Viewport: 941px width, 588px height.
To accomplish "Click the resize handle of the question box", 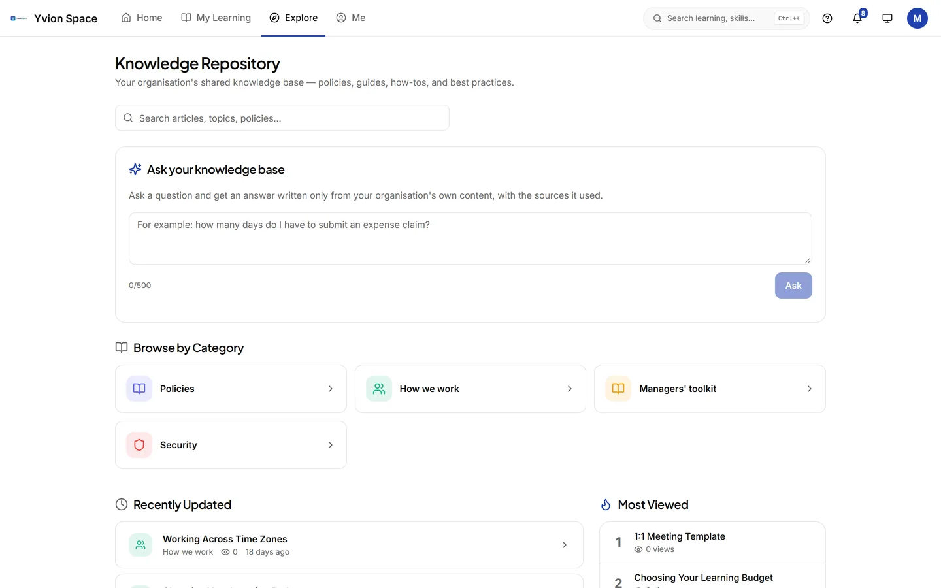I will pyautogui.click(x=808, y=260).
